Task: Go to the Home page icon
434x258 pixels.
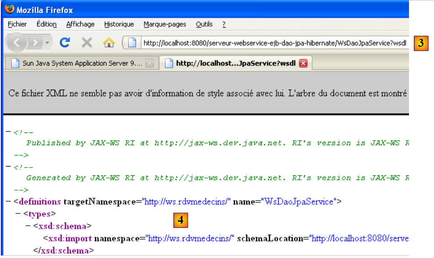Action: coord(108,42)
